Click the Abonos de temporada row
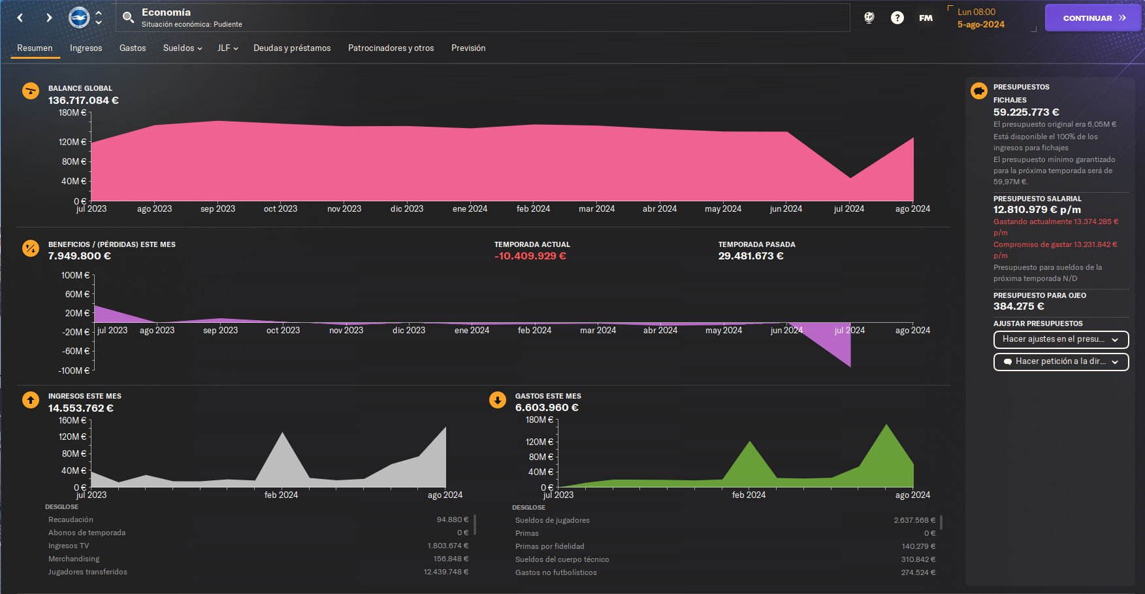 [x=259, y=533]
